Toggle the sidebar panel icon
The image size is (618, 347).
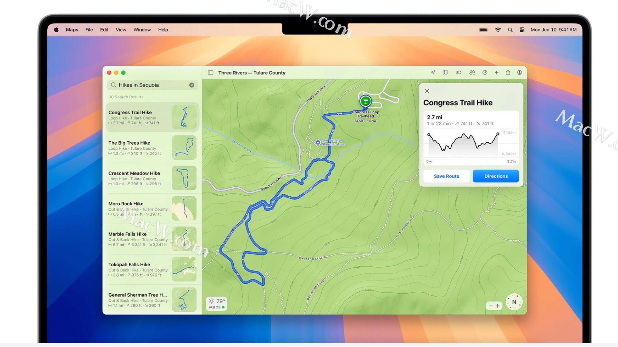pyautogui.click(x=211, y=73)
